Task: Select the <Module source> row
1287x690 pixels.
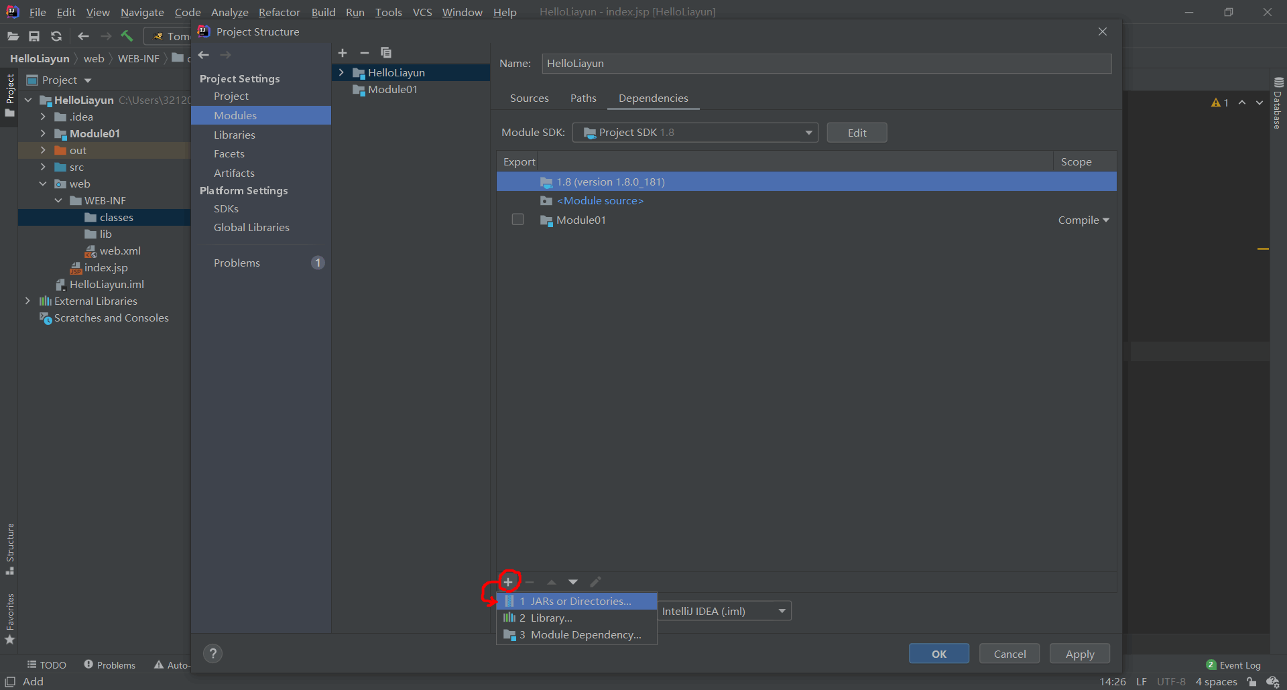Action: point(806,200)
